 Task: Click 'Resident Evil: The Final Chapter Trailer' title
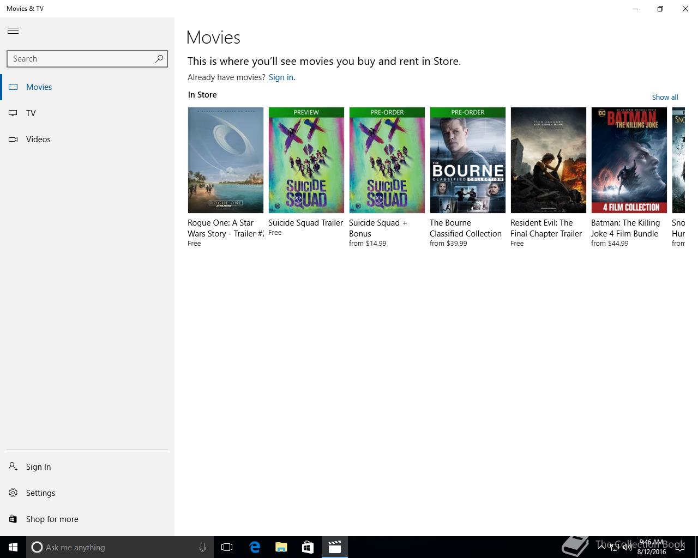coord(546,228)
